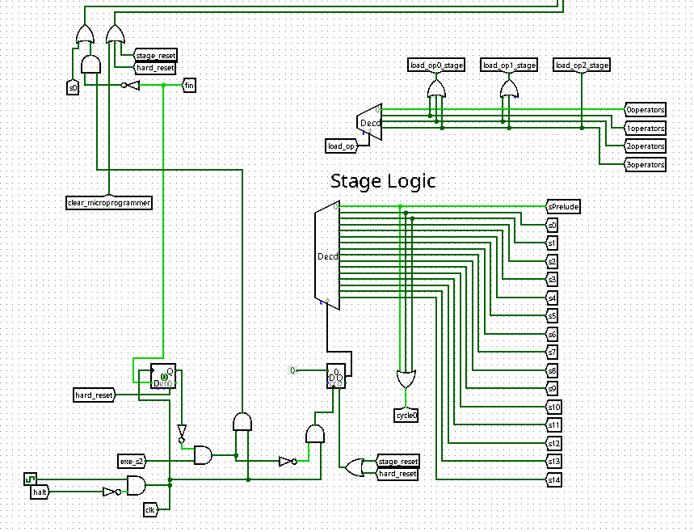
Task: Select the OR gate below load_op1_stage
Action: tap(508, 87)
